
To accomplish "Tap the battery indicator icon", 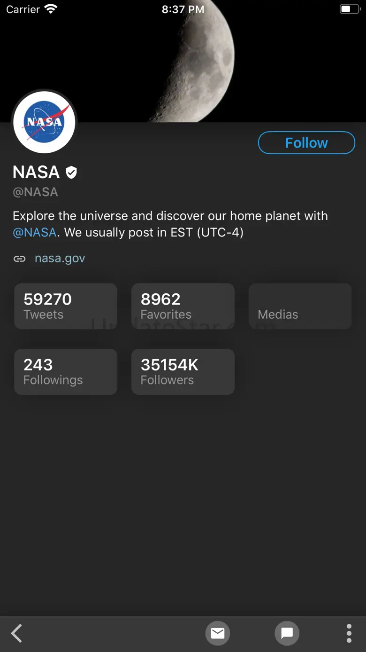I will coord(349,9).
